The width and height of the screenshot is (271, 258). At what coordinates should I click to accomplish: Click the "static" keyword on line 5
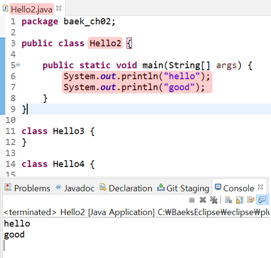95,65
